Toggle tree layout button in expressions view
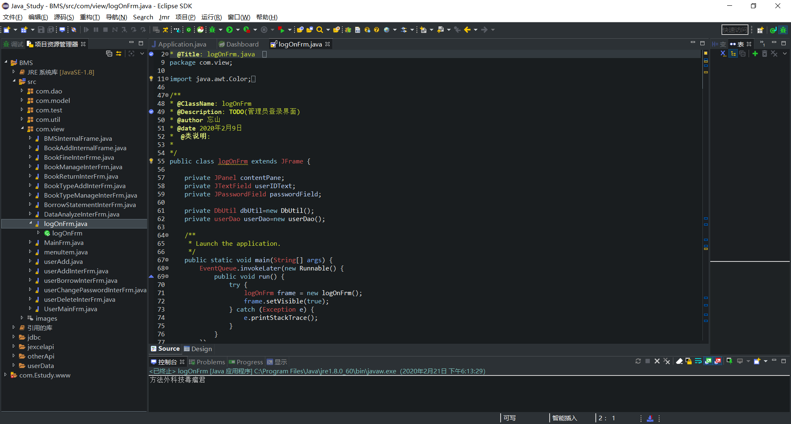 [733, 54]
